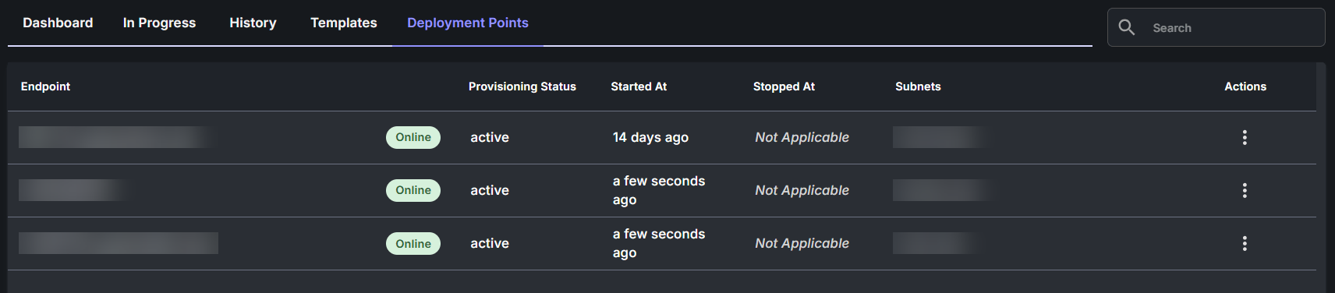Sort by Stopped At column header
The width and height of the screenshot is (1335, 293).
(x=784, y=86)
